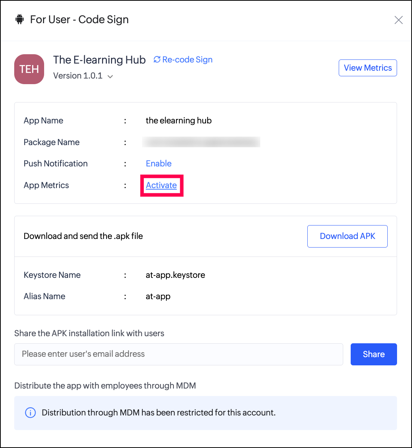Click the Android icon in the dialog header
The height and width of the screenshot is (448, 412).
[x=19, y=19]
